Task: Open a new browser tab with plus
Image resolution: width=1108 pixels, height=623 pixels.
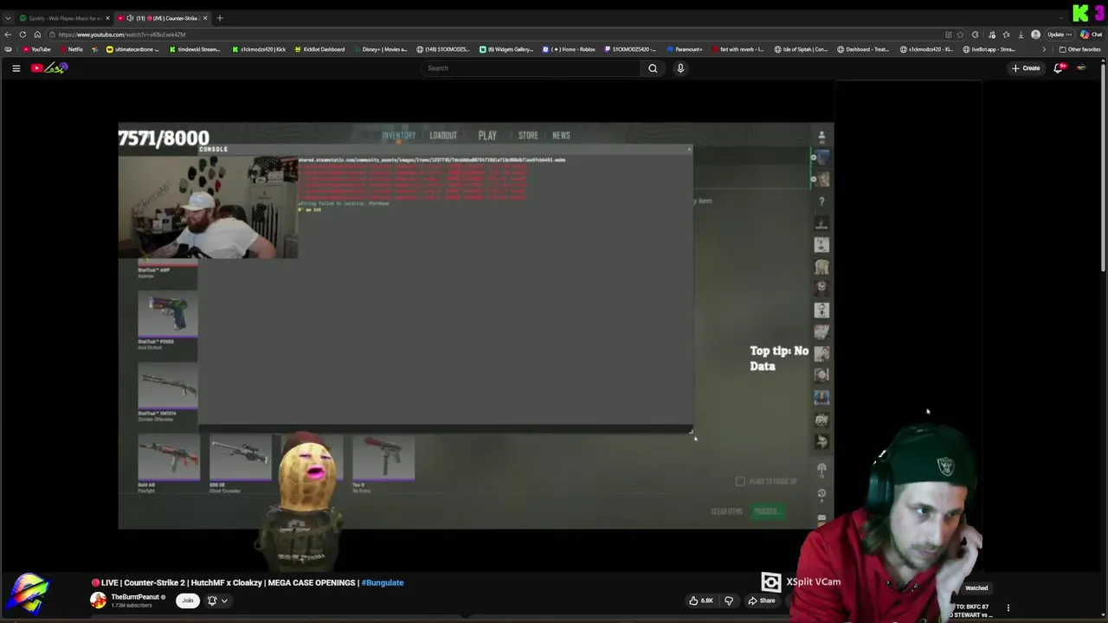Action: pos(220,18)
